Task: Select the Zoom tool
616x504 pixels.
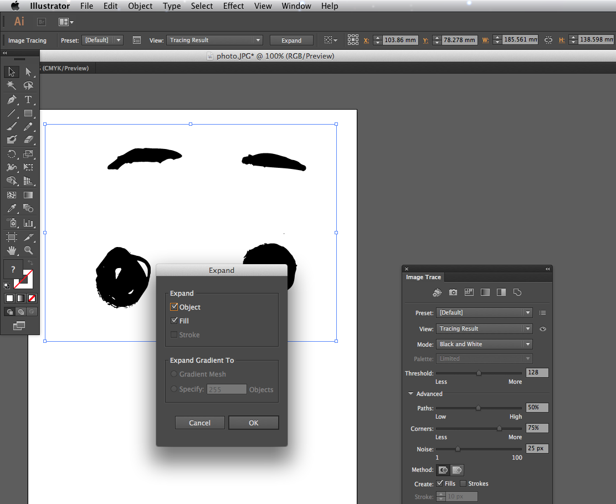Action: tap(28, 249)
